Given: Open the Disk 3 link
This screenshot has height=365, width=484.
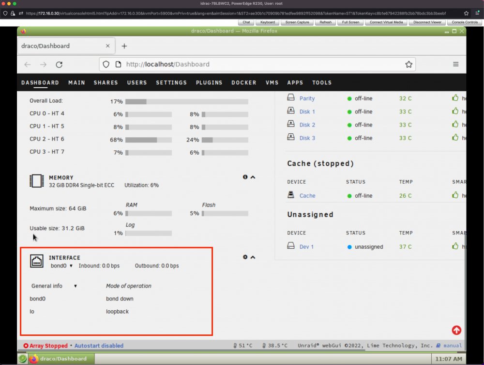Looking at the screenshot, I should [x=307, y=138].
